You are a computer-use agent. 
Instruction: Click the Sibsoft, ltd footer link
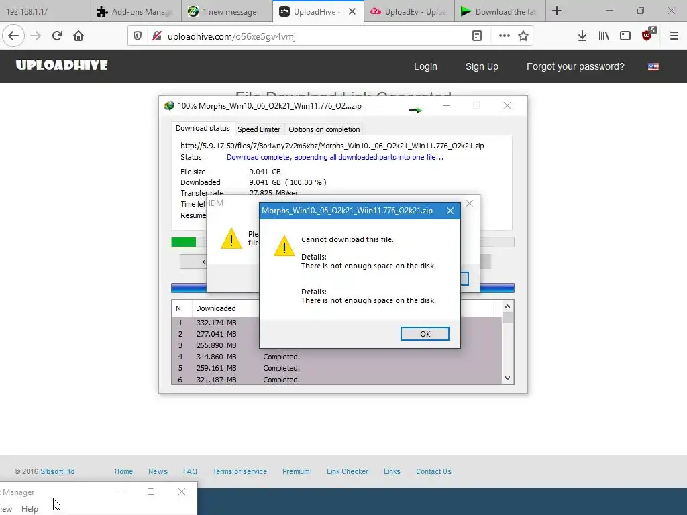[x=57, y=471]
